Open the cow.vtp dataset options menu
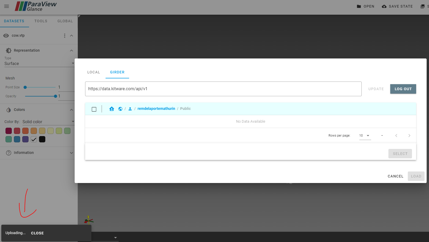This screenshot has width=429, height=242. pos(64,35)
